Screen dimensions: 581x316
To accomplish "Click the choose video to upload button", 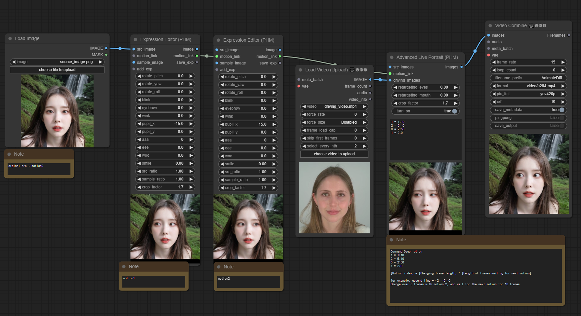I will pyautogui.click(x=334, y=154).
